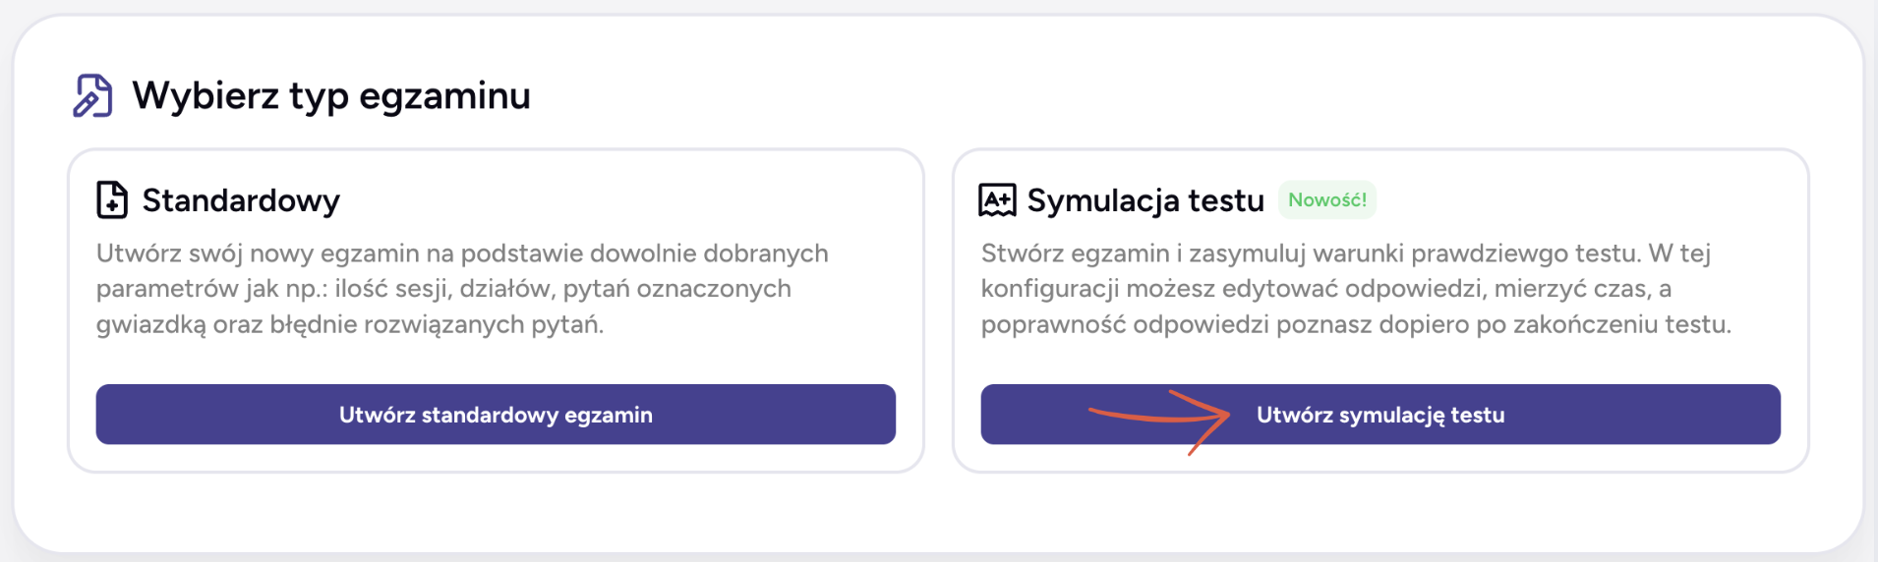Image resolution: width=1878 pixels, height=562 pixels.
Task: Click the line mentioning ilość sesji, działów
Action: 443,289
